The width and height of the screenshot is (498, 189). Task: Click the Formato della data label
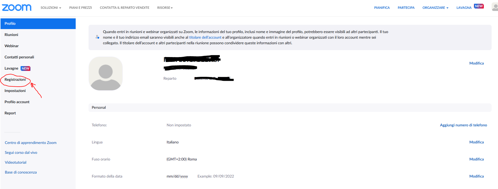coord(107,176)
